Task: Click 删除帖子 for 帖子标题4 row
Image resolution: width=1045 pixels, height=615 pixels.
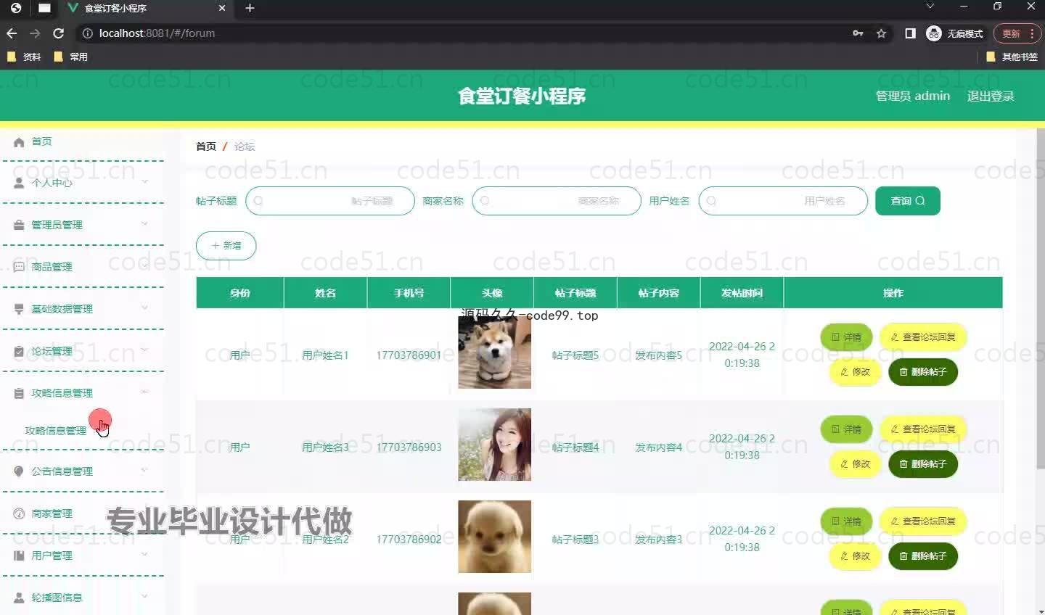Action: [x=923, y=464]
